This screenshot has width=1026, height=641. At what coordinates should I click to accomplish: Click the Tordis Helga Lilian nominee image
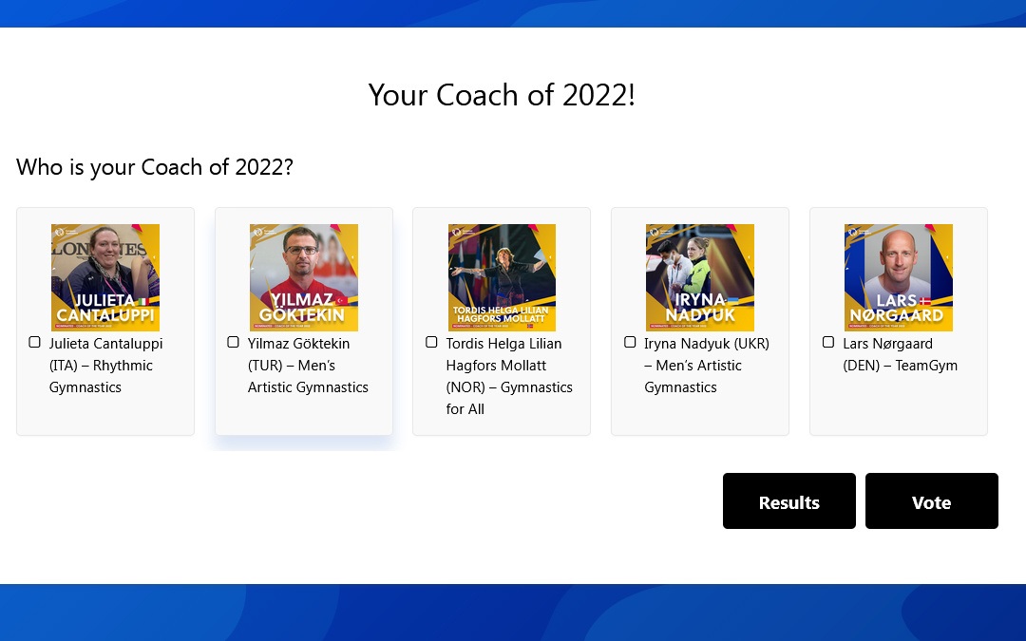click(502, 277)
